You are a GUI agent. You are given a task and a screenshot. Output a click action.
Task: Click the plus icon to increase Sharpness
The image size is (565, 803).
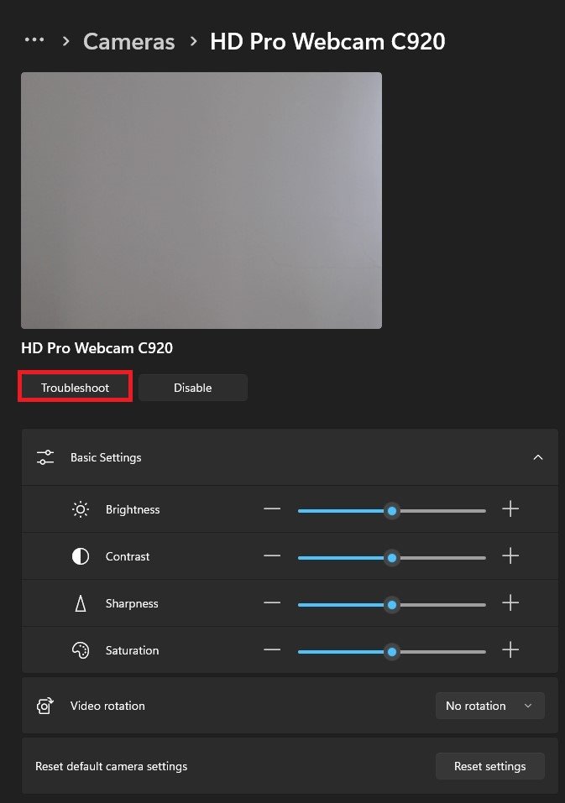[510, 603]
